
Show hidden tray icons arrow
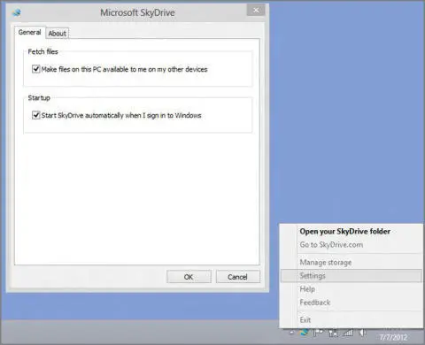pyautogui.click(x=292, y=333)
